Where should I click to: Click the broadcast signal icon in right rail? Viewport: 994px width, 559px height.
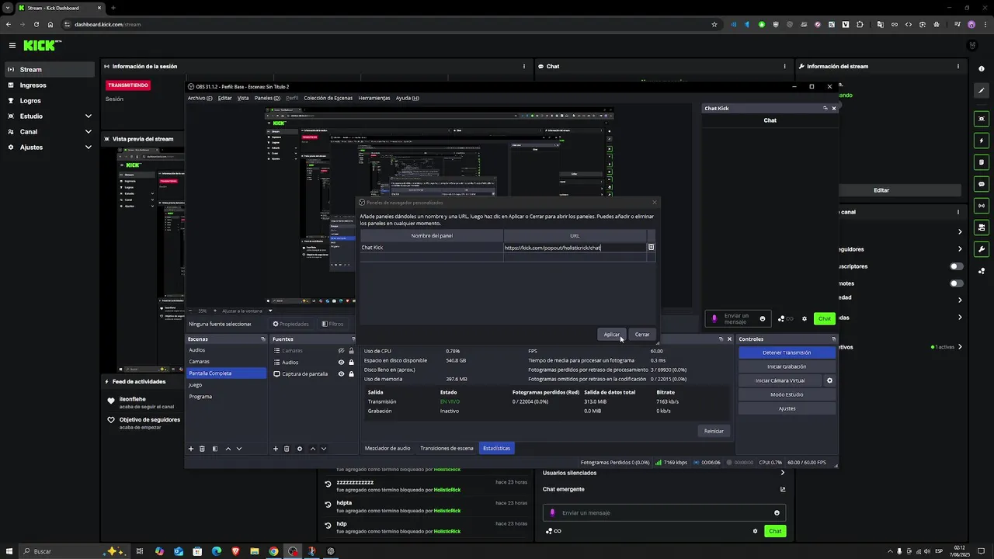(982, 206)
